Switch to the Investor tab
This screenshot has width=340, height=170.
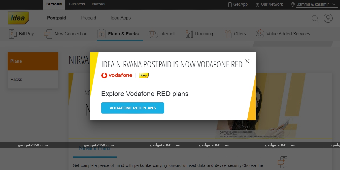[99, 4]
